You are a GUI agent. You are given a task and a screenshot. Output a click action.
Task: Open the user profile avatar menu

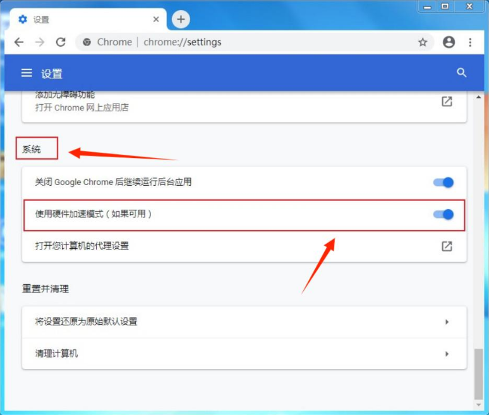(x=449, y=42)
